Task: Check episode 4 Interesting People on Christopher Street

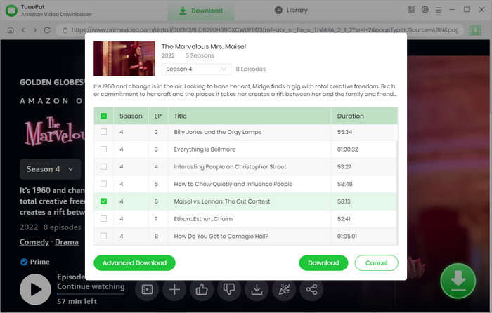Action: [103, 167]
